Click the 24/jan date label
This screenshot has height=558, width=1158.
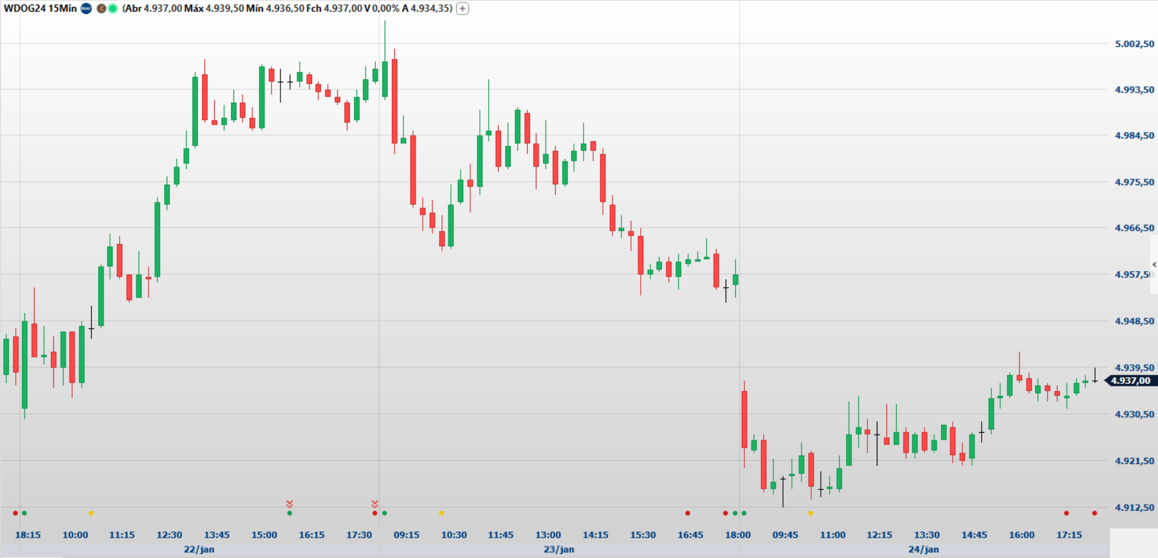[x=923, y=549]
